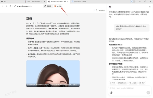The height and width of the screenshot is (98, 153).
Task: Click the link icon beside www.doubao.com
Action: (15, 6)
